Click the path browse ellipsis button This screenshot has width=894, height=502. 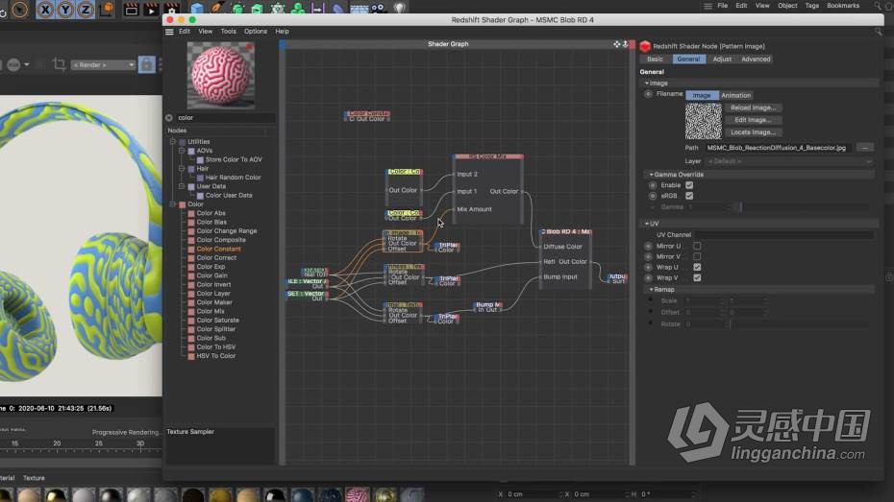point(865,148)
